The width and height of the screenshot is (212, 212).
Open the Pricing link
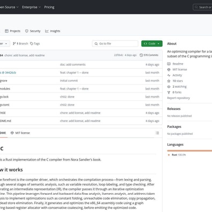49,7
